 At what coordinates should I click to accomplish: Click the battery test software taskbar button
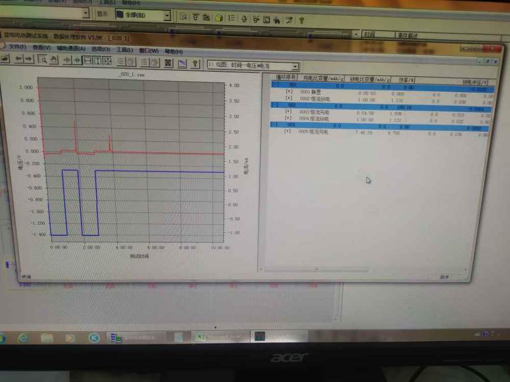pyautogui.click(x=135, y=338)
